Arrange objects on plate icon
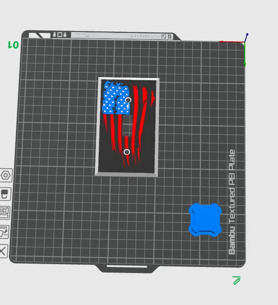 (x=5, y=212)
